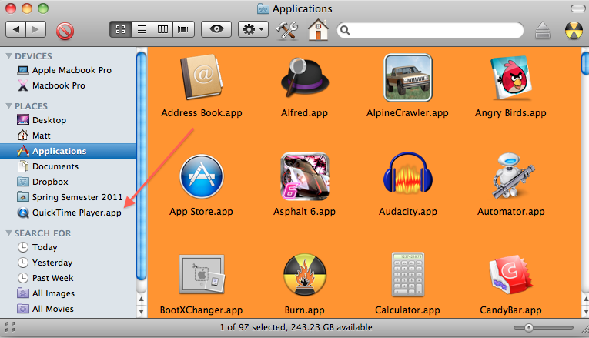Select the Address Book app icon

[202, 77]
